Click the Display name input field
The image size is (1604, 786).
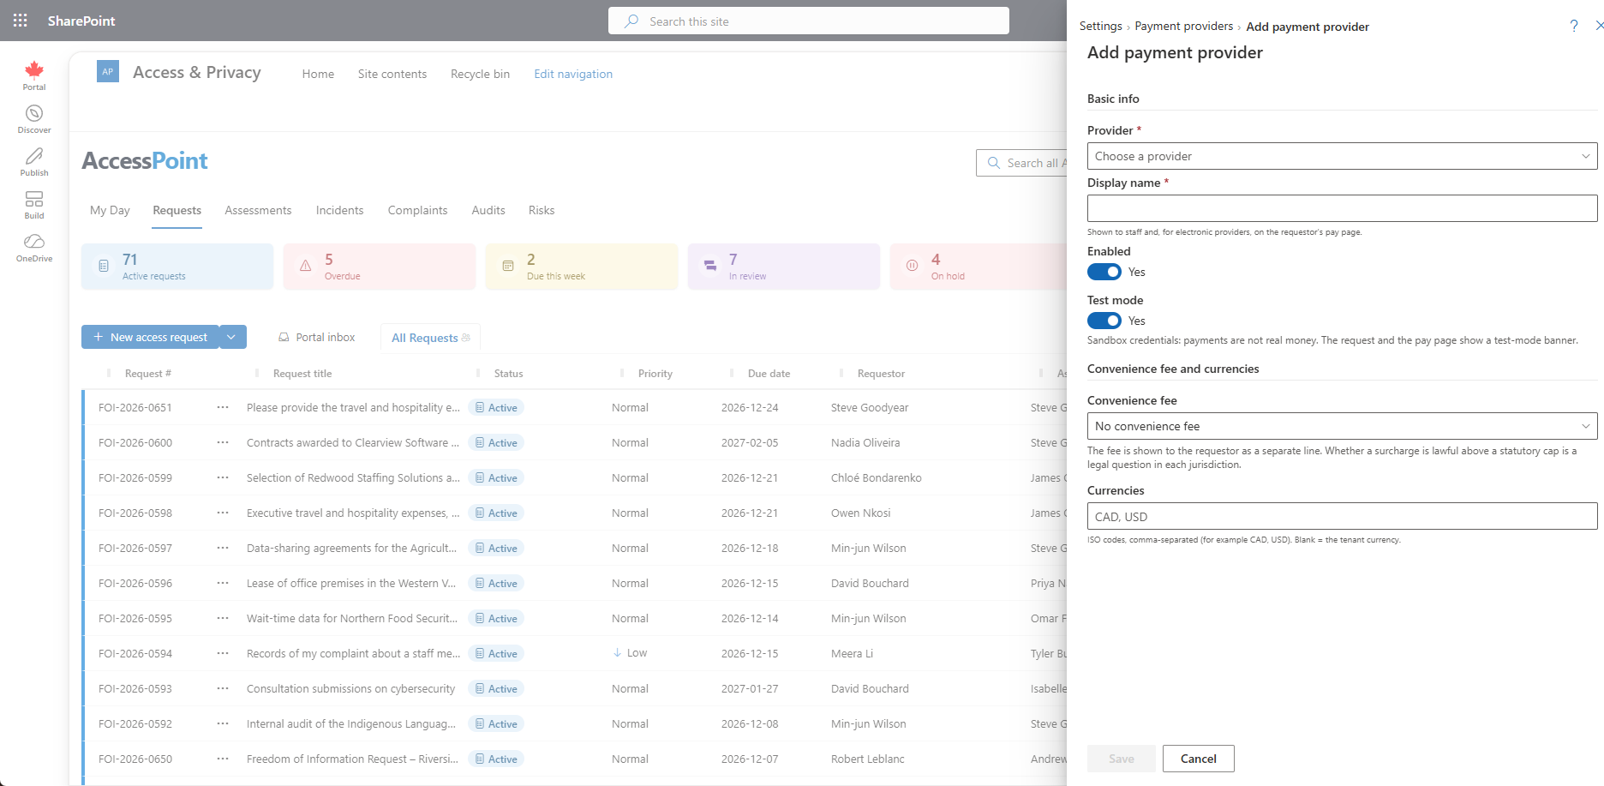(1342, 208)
